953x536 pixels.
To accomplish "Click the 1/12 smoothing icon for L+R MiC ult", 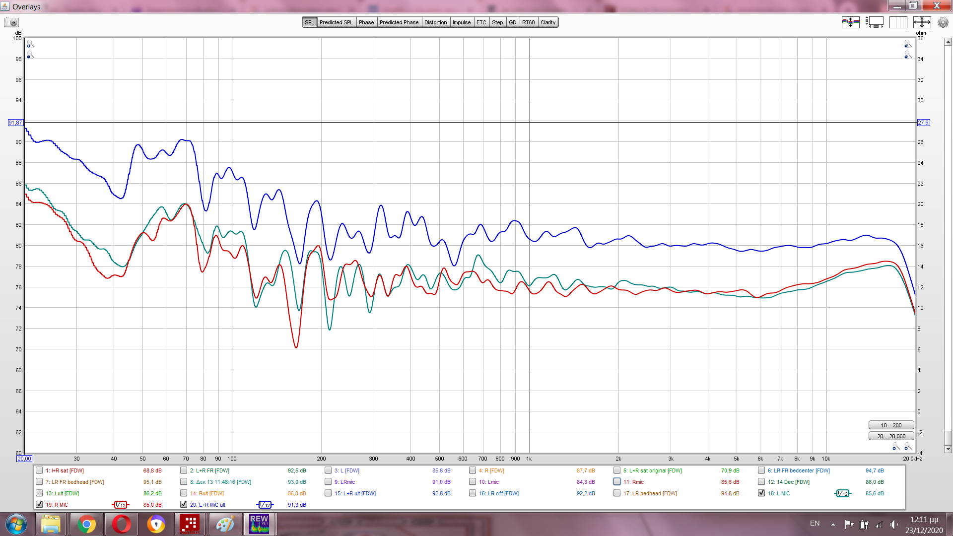I will pos(265,505).
